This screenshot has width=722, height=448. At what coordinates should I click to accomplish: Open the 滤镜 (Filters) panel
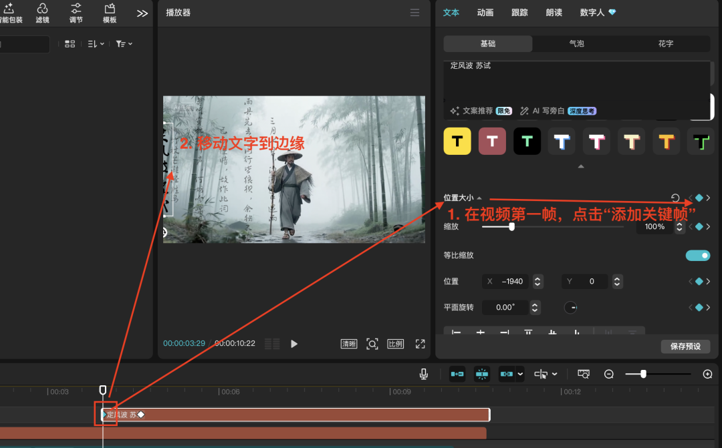pyautogui.click(x=42, y=13)
